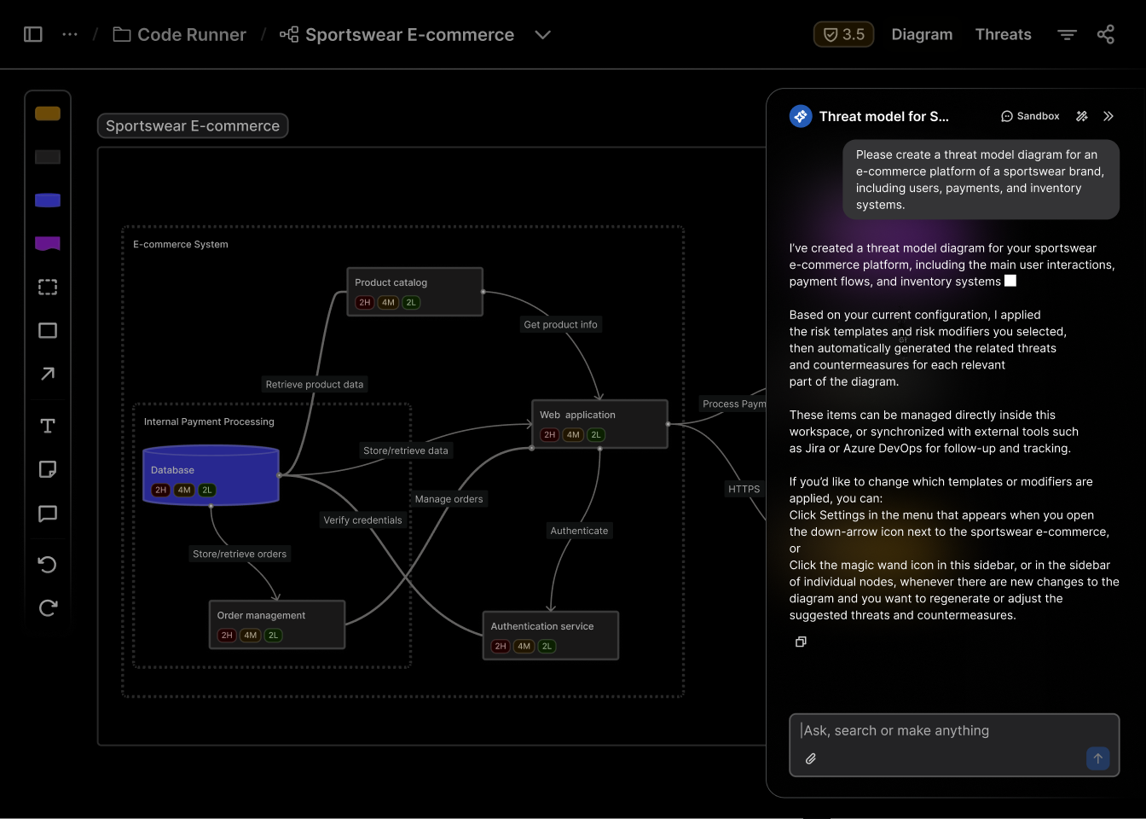Open the Code Runner folder breadcrumb

(180, 35)
